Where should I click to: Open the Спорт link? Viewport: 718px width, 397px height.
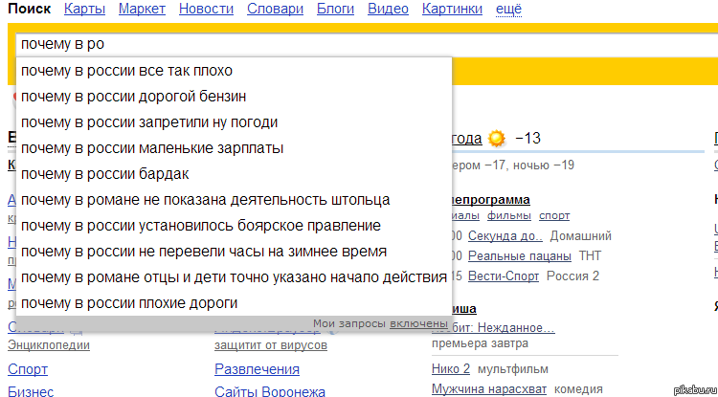28,369
